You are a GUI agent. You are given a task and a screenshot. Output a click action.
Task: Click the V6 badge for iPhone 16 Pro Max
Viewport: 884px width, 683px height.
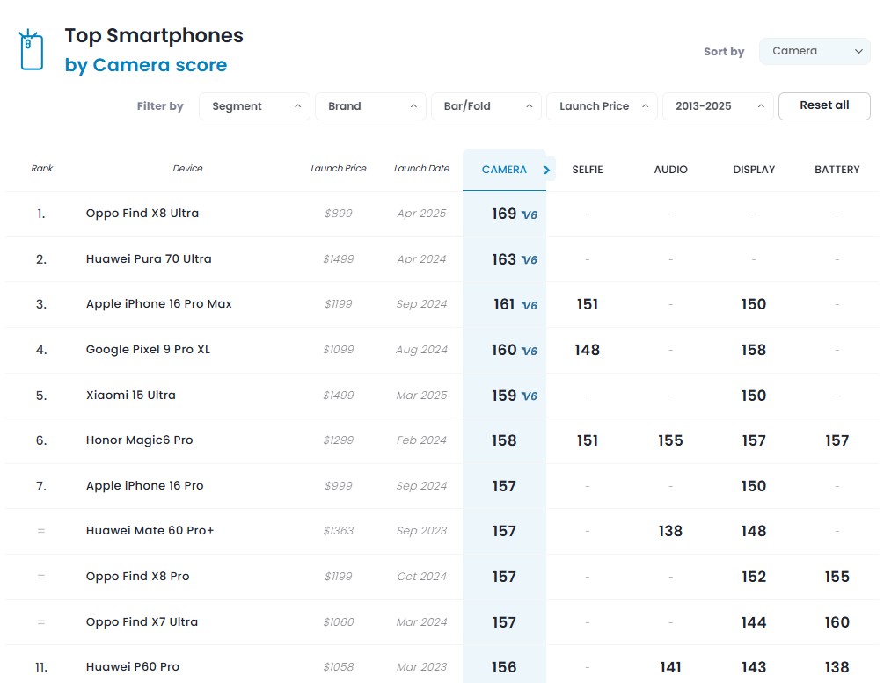pos(530,305)
